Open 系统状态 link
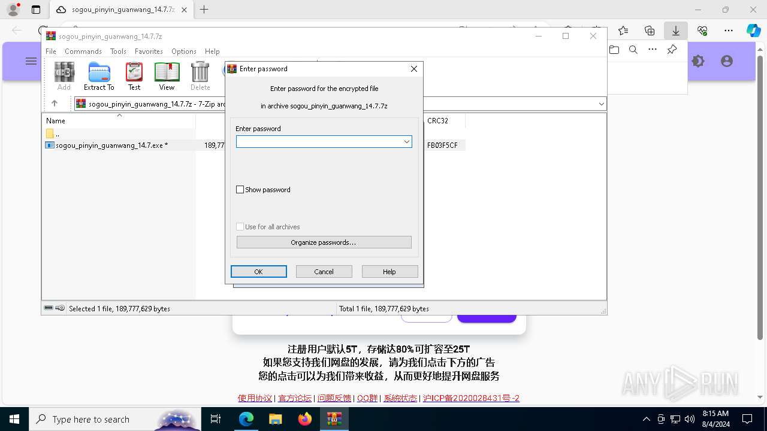The image size is (767, 431). pos(400,398)
